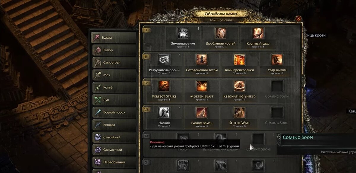Close the Обработка камня window
Screen dimensions: 356x173
coord(298,19)
